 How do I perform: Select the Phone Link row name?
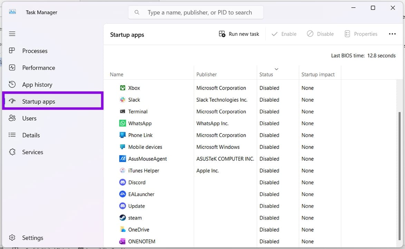coord(140,135)
